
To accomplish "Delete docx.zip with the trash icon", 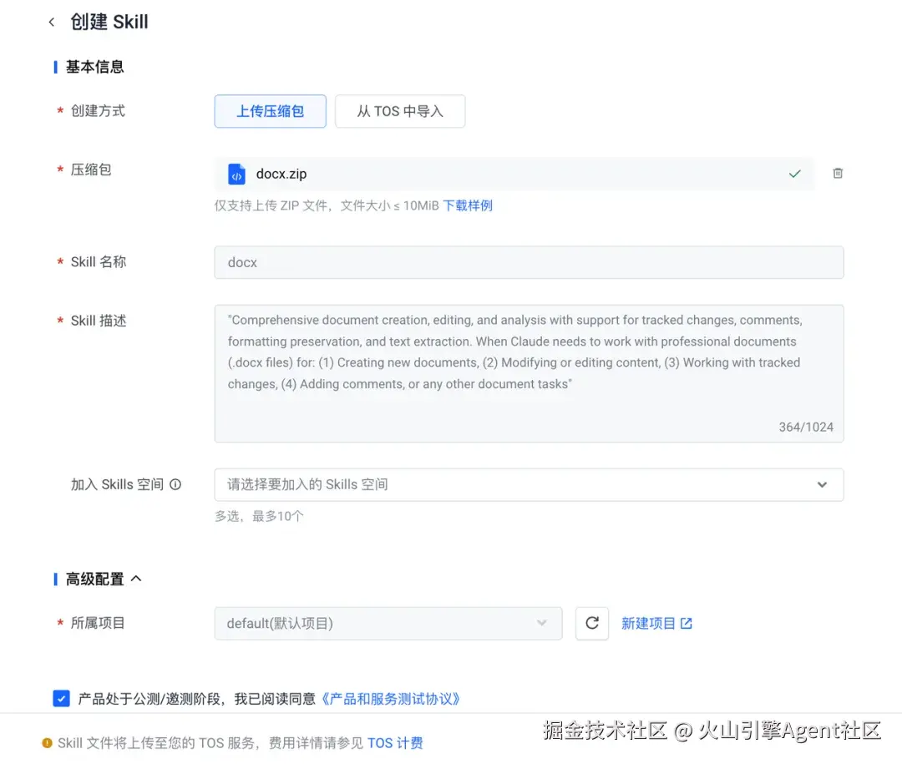I will pyautogui.click(x=838, y=173).
